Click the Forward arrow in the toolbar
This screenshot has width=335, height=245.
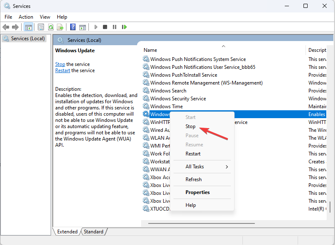pyautogui.click(x=15, y=27)
